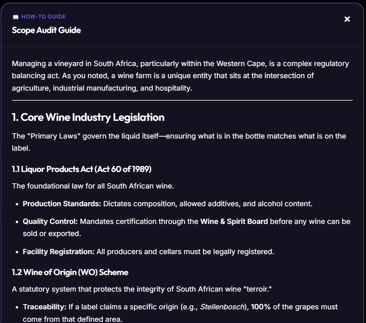Click the intro paragraph about managing a vineyard
Image resolution: width=366 pixels, height=323 pixels.
coord(180,76)
